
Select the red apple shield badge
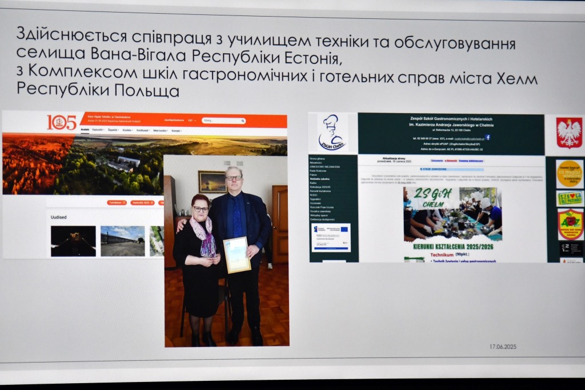pyautogui.click(x=570, y=223)
